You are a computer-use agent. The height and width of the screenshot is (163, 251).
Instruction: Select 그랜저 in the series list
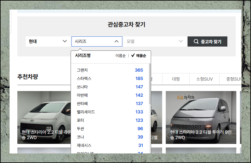[x=110, y=70]
